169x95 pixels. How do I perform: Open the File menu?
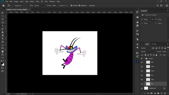click(x=7, y=2)
